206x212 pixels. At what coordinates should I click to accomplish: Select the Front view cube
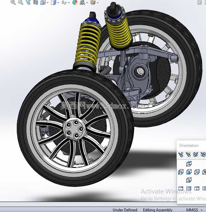[x=189, y=172]
